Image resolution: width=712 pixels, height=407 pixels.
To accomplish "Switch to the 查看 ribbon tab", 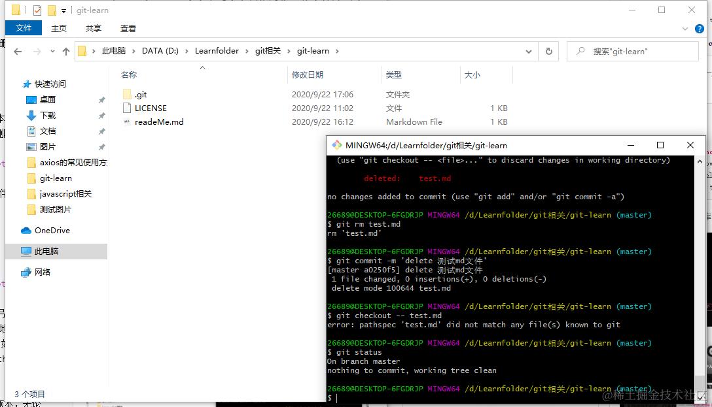I will (128, 29).
